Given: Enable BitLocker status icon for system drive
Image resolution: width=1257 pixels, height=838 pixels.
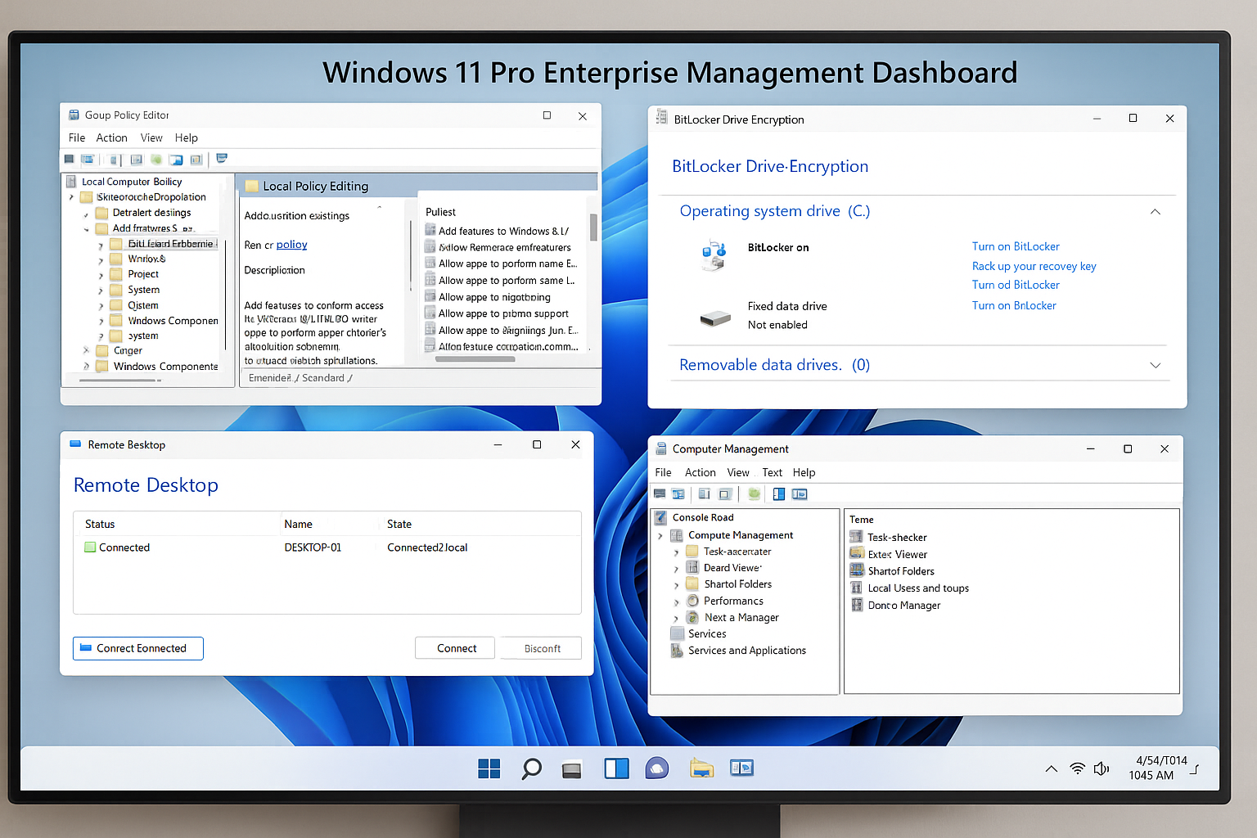Looking at the screenshot, I should coord(714,254).
